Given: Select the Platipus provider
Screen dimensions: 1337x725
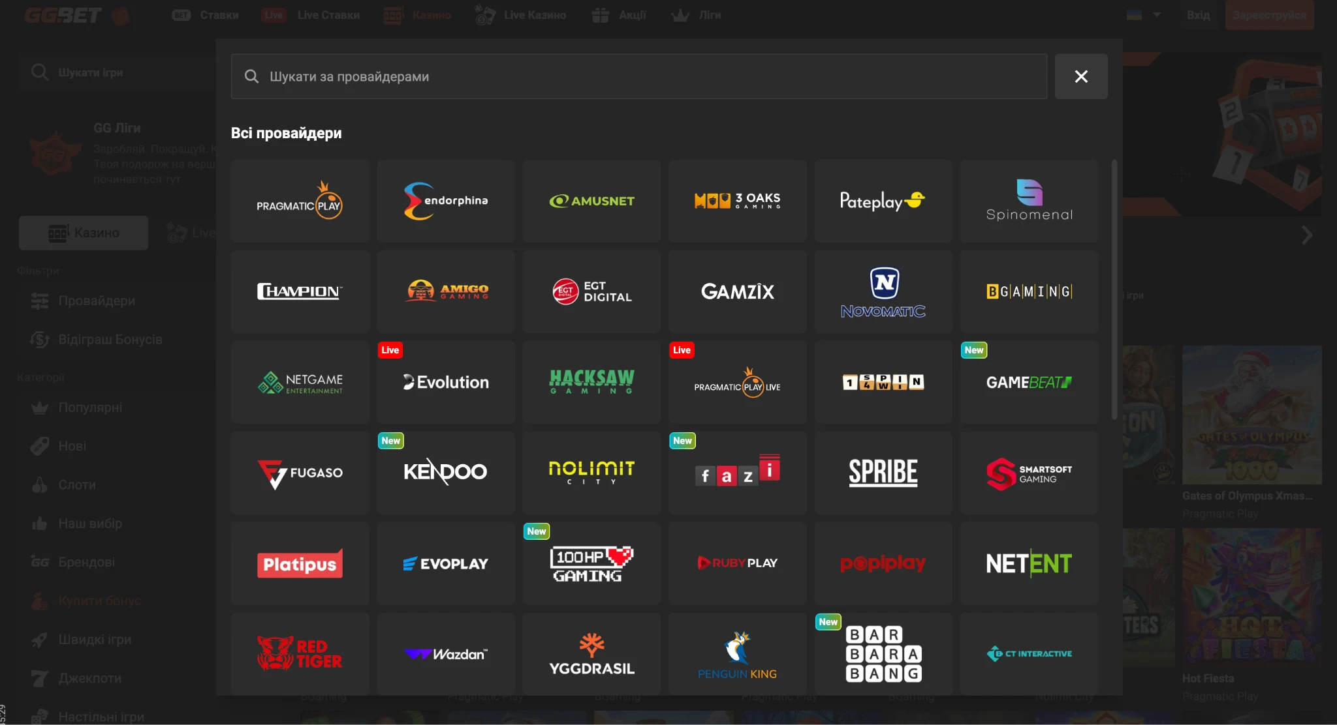Looking at the screenshot, I should point(300,563).
